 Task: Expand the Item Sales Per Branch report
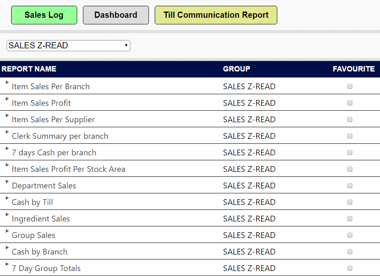click(x=7, y=83)
